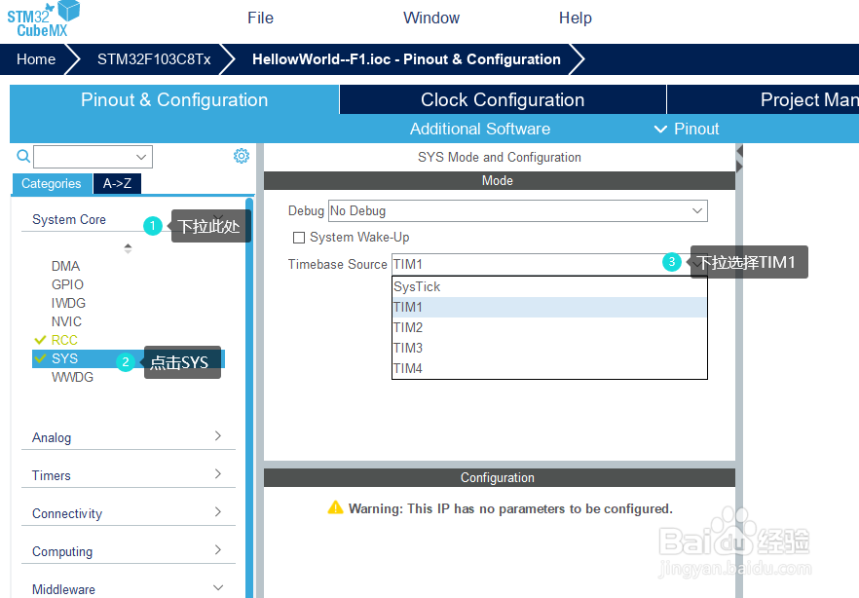Click the STM32CubeMX logo icon
The image size is (859, 598).
[x=43, y=19]
